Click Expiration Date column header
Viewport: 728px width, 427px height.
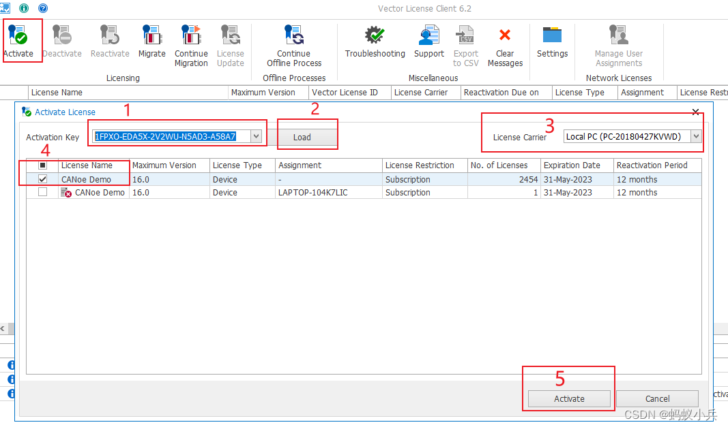(577, 165)
